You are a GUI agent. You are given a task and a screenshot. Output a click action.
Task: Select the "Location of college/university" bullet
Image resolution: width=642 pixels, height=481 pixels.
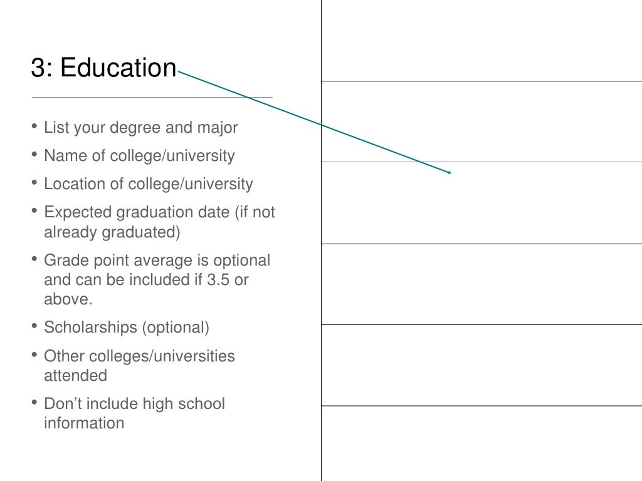point(148,184)
